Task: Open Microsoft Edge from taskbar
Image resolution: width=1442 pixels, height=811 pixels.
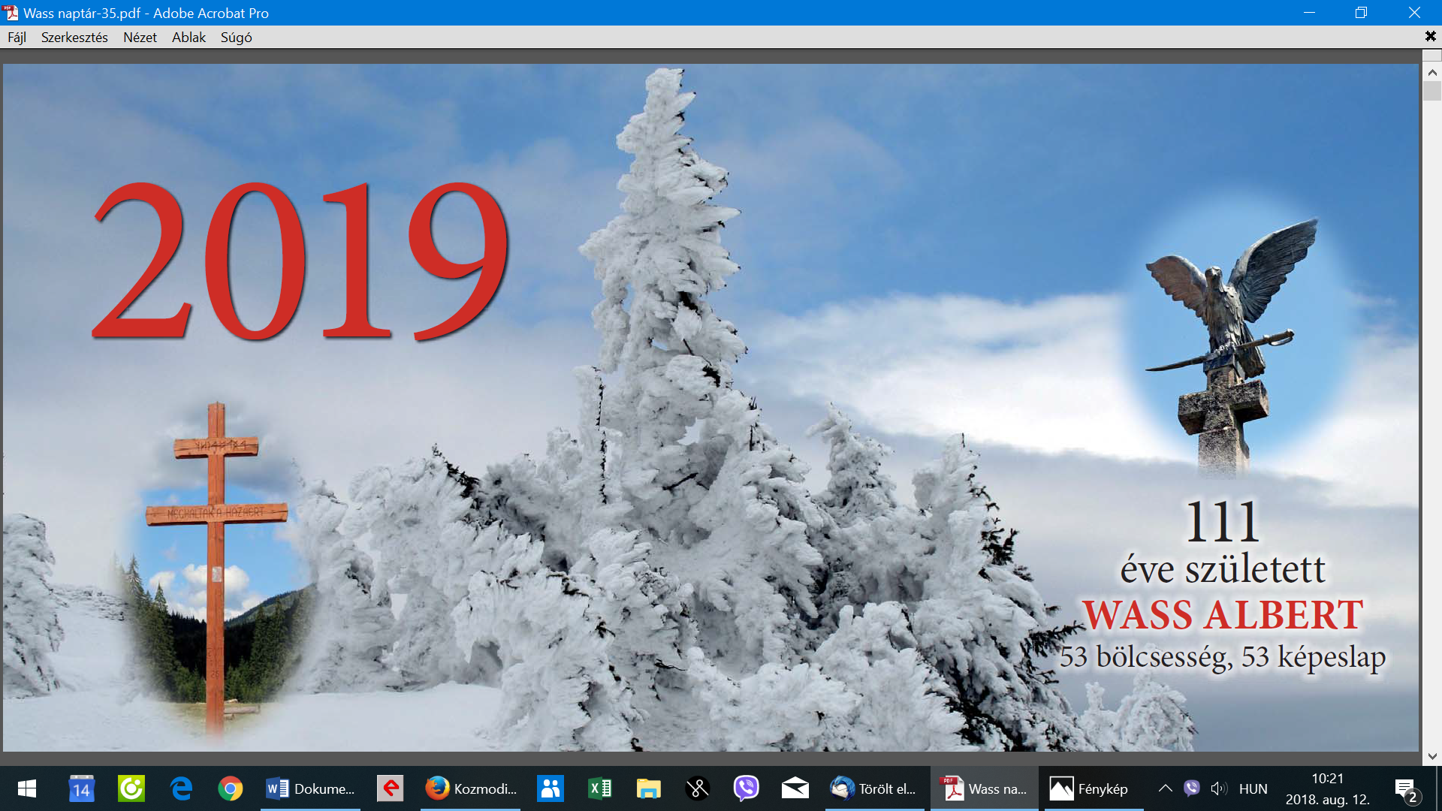Action: pyautogui.click(x=181, y=788)
